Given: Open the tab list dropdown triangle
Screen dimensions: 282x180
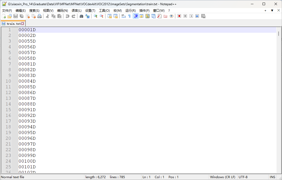Looking at the screenshot, I should [x=272, y=11].
